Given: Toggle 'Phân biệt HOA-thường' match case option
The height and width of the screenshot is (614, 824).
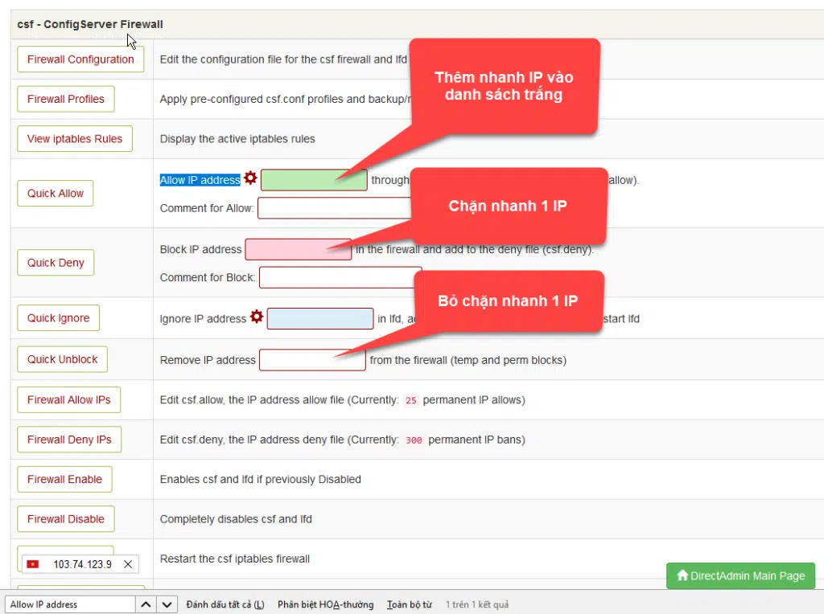Looking at the screenshot, I should coord(325,604).
